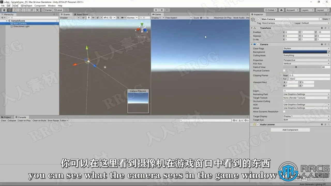Switch to the Project tab
This screenshot has width=331, height=186.
tap(6, 117)
